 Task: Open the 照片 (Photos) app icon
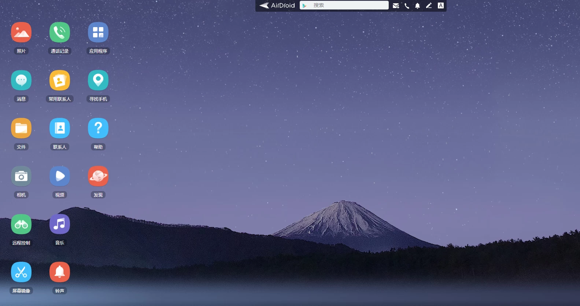pyautogui.click(x=21, y=32)
